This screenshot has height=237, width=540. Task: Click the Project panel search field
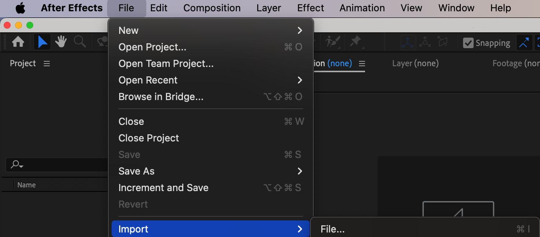point(57,164)
